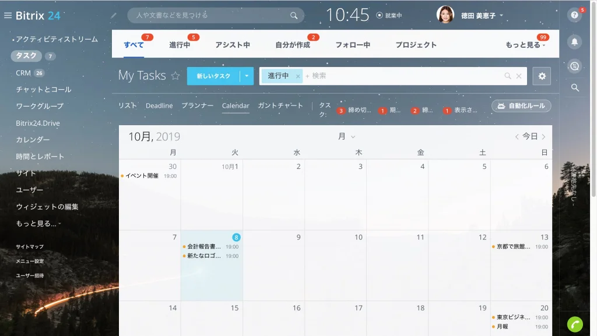Screen dimensions: 597x336
Task: Open the 新しいタスク dropdown arrow
Action: [x=247, y=76]
